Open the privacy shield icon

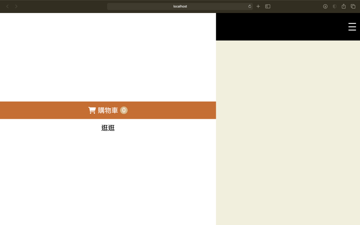click(x=335, y=6)
